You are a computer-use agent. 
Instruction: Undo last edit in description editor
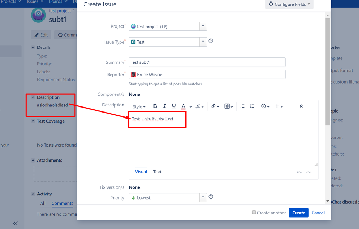click(299, 172)
